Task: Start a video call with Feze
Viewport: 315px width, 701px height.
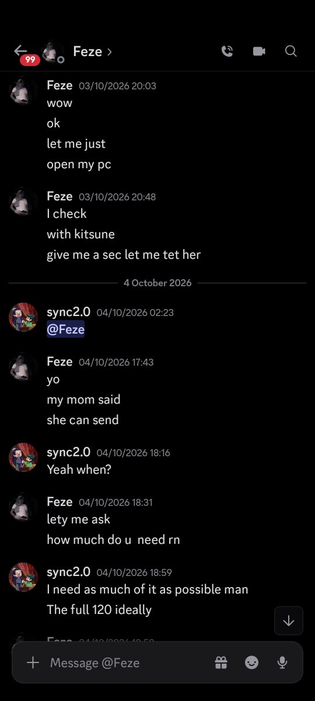Action: (x=259, y=51)
